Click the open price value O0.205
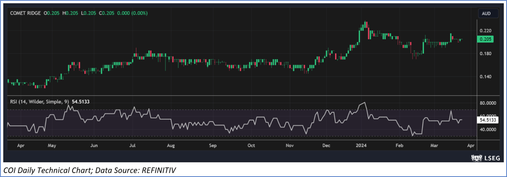507x177 pixels. pyautogui.click(x=51, y=13)
